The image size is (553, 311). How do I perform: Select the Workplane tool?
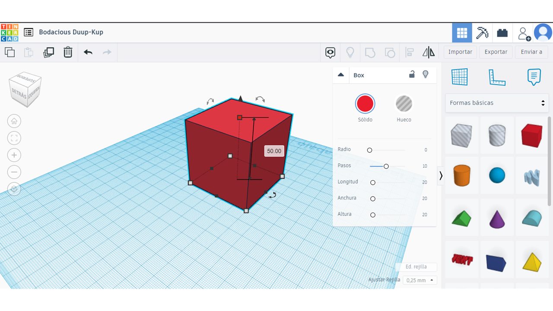click(460, 77)
